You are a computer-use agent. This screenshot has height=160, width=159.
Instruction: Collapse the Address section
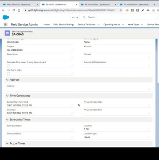pyautogui.click(x=7, y=80)
